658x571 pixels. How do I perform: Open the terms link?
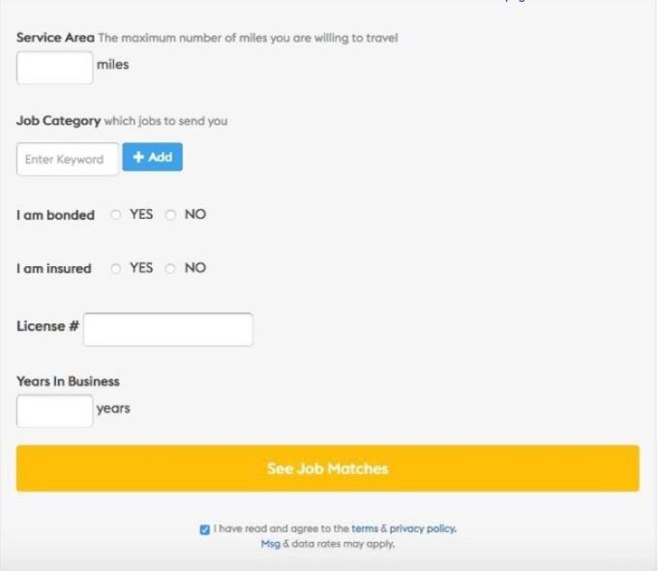point(364,529)
